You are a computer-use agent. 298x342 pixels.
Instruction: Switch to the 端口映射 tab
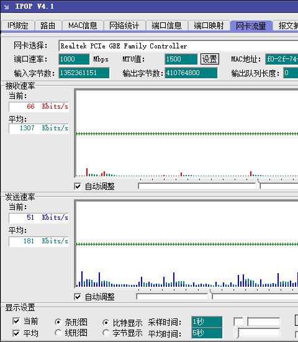coord(209,25)
